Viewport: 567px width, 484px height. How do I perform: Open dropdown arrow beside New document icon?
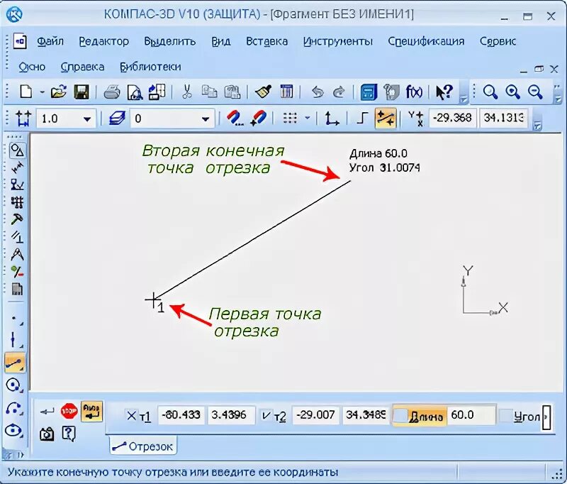pyautogui.click(x=42, y=92)
